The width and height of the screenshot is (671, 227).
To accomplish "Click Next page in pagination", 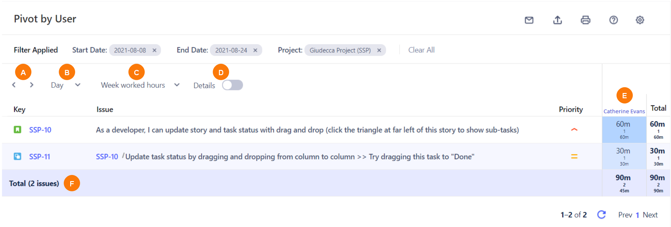I will point(650,215).
